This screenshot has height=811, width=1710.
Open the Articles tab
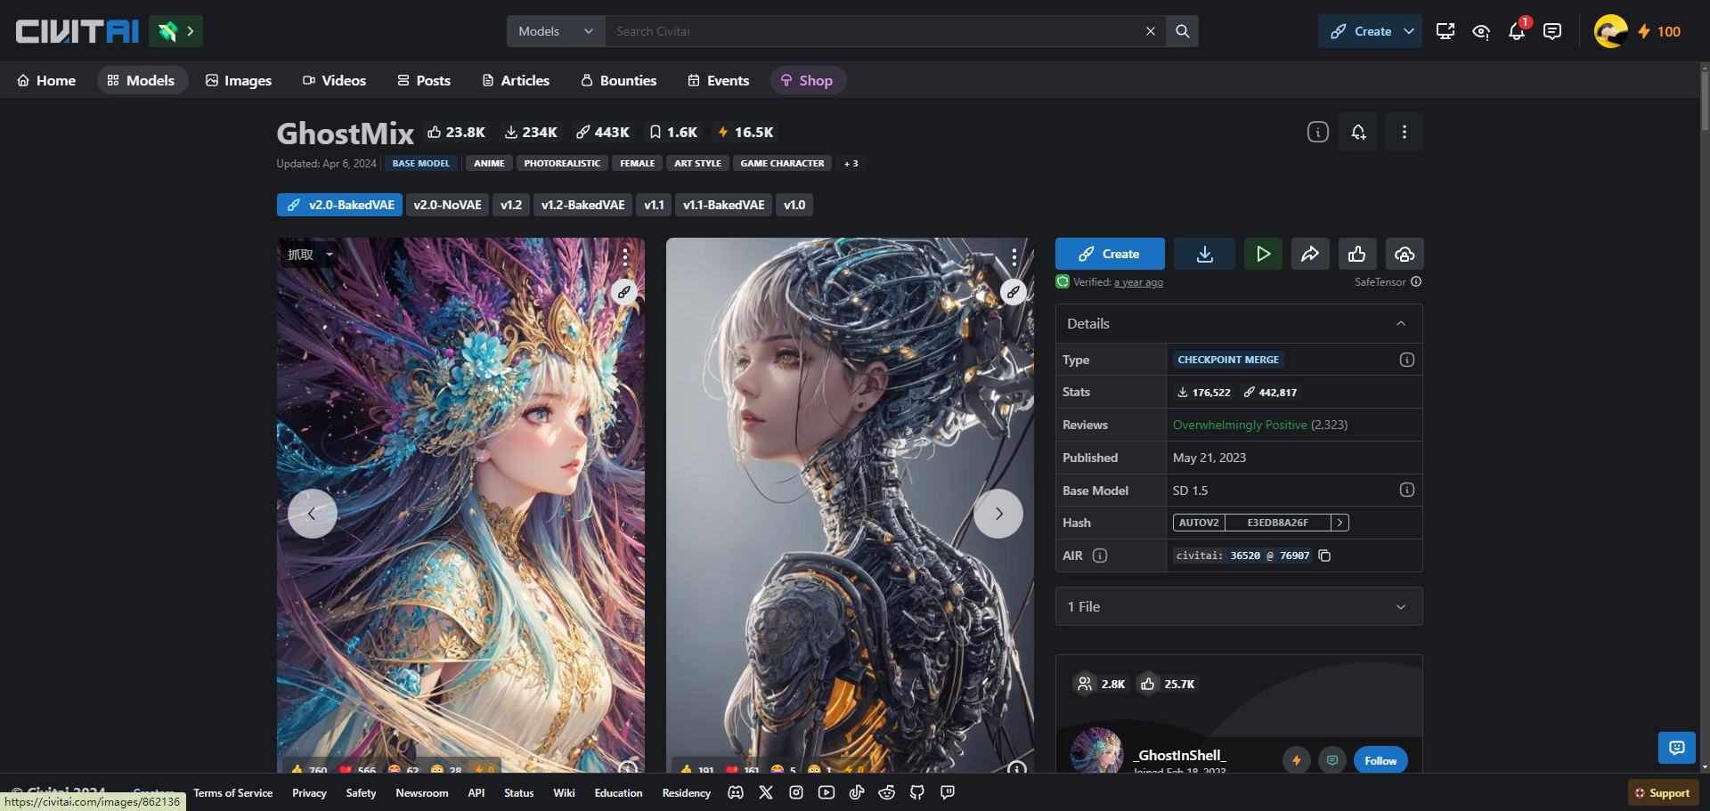coord(516,80)
